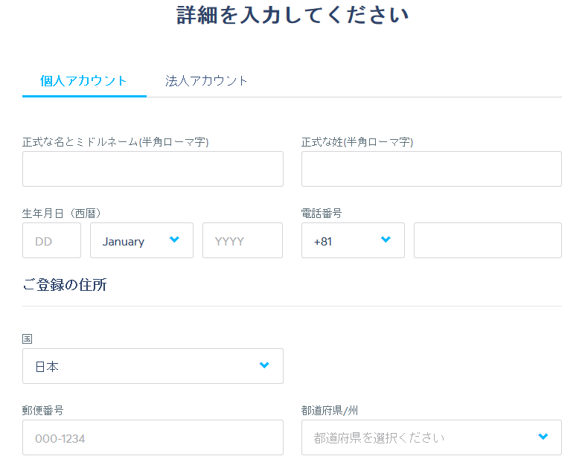Focus the first and middle name field
This screenshot has width=585, height=462.
point(153,169)
